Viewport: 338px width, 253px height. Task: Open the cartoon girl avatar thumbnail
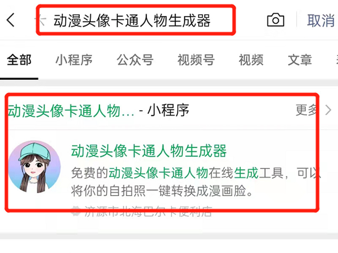35,167
